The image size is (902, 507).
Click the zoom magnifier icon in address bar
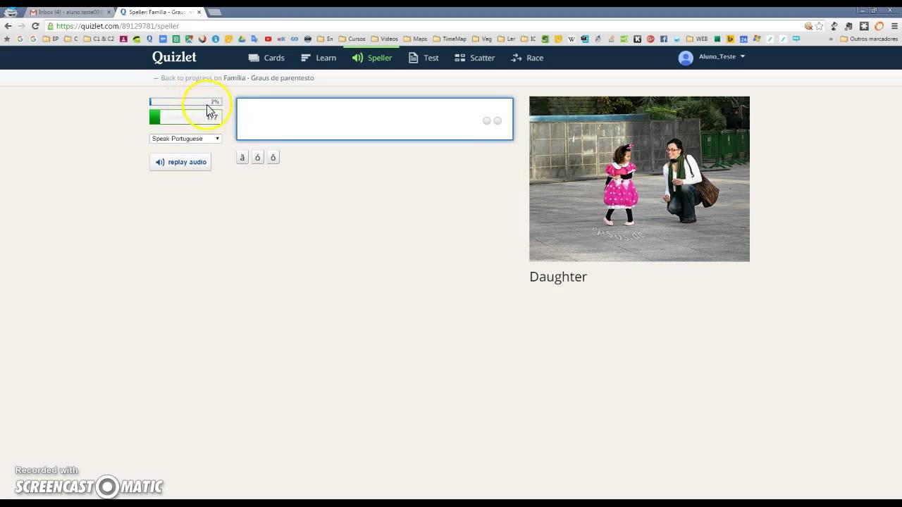(808, 26)
